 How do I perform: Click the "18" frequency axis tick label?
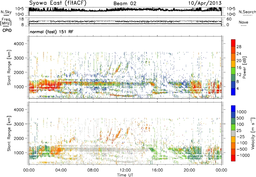tap(21, 19)
